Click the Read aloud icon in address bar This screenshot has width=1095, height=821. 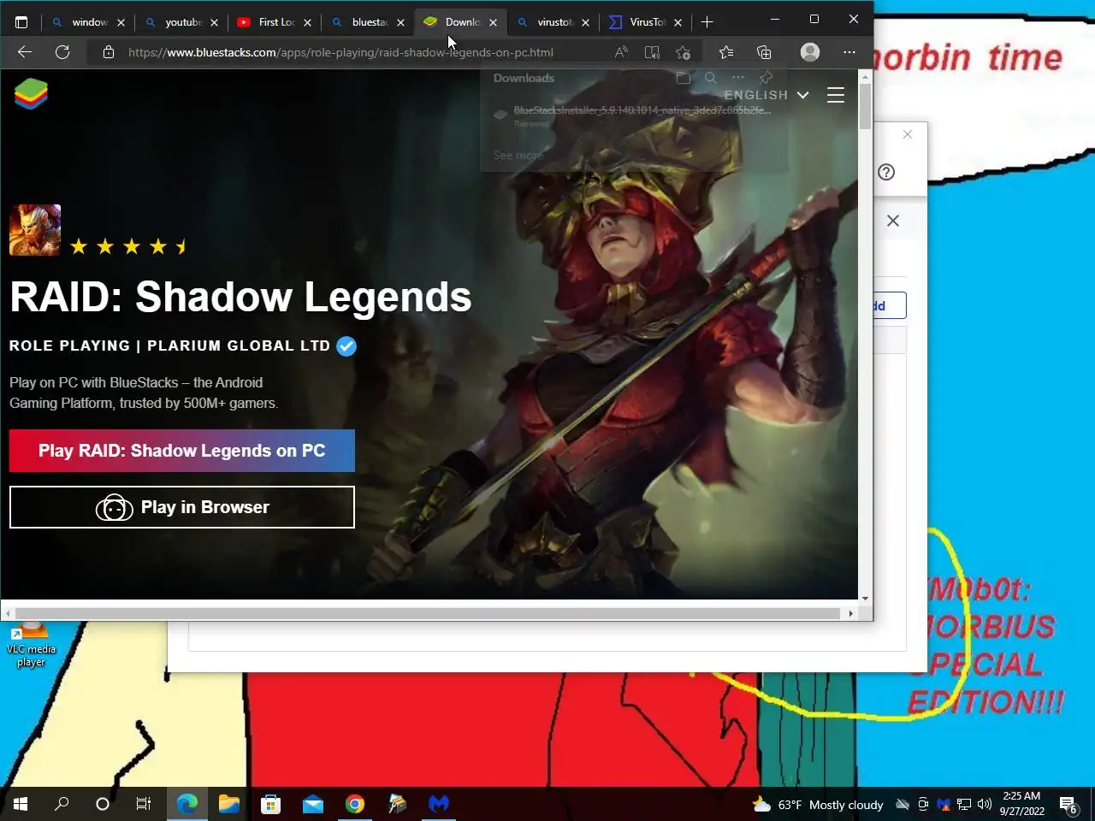coord(621,52)
